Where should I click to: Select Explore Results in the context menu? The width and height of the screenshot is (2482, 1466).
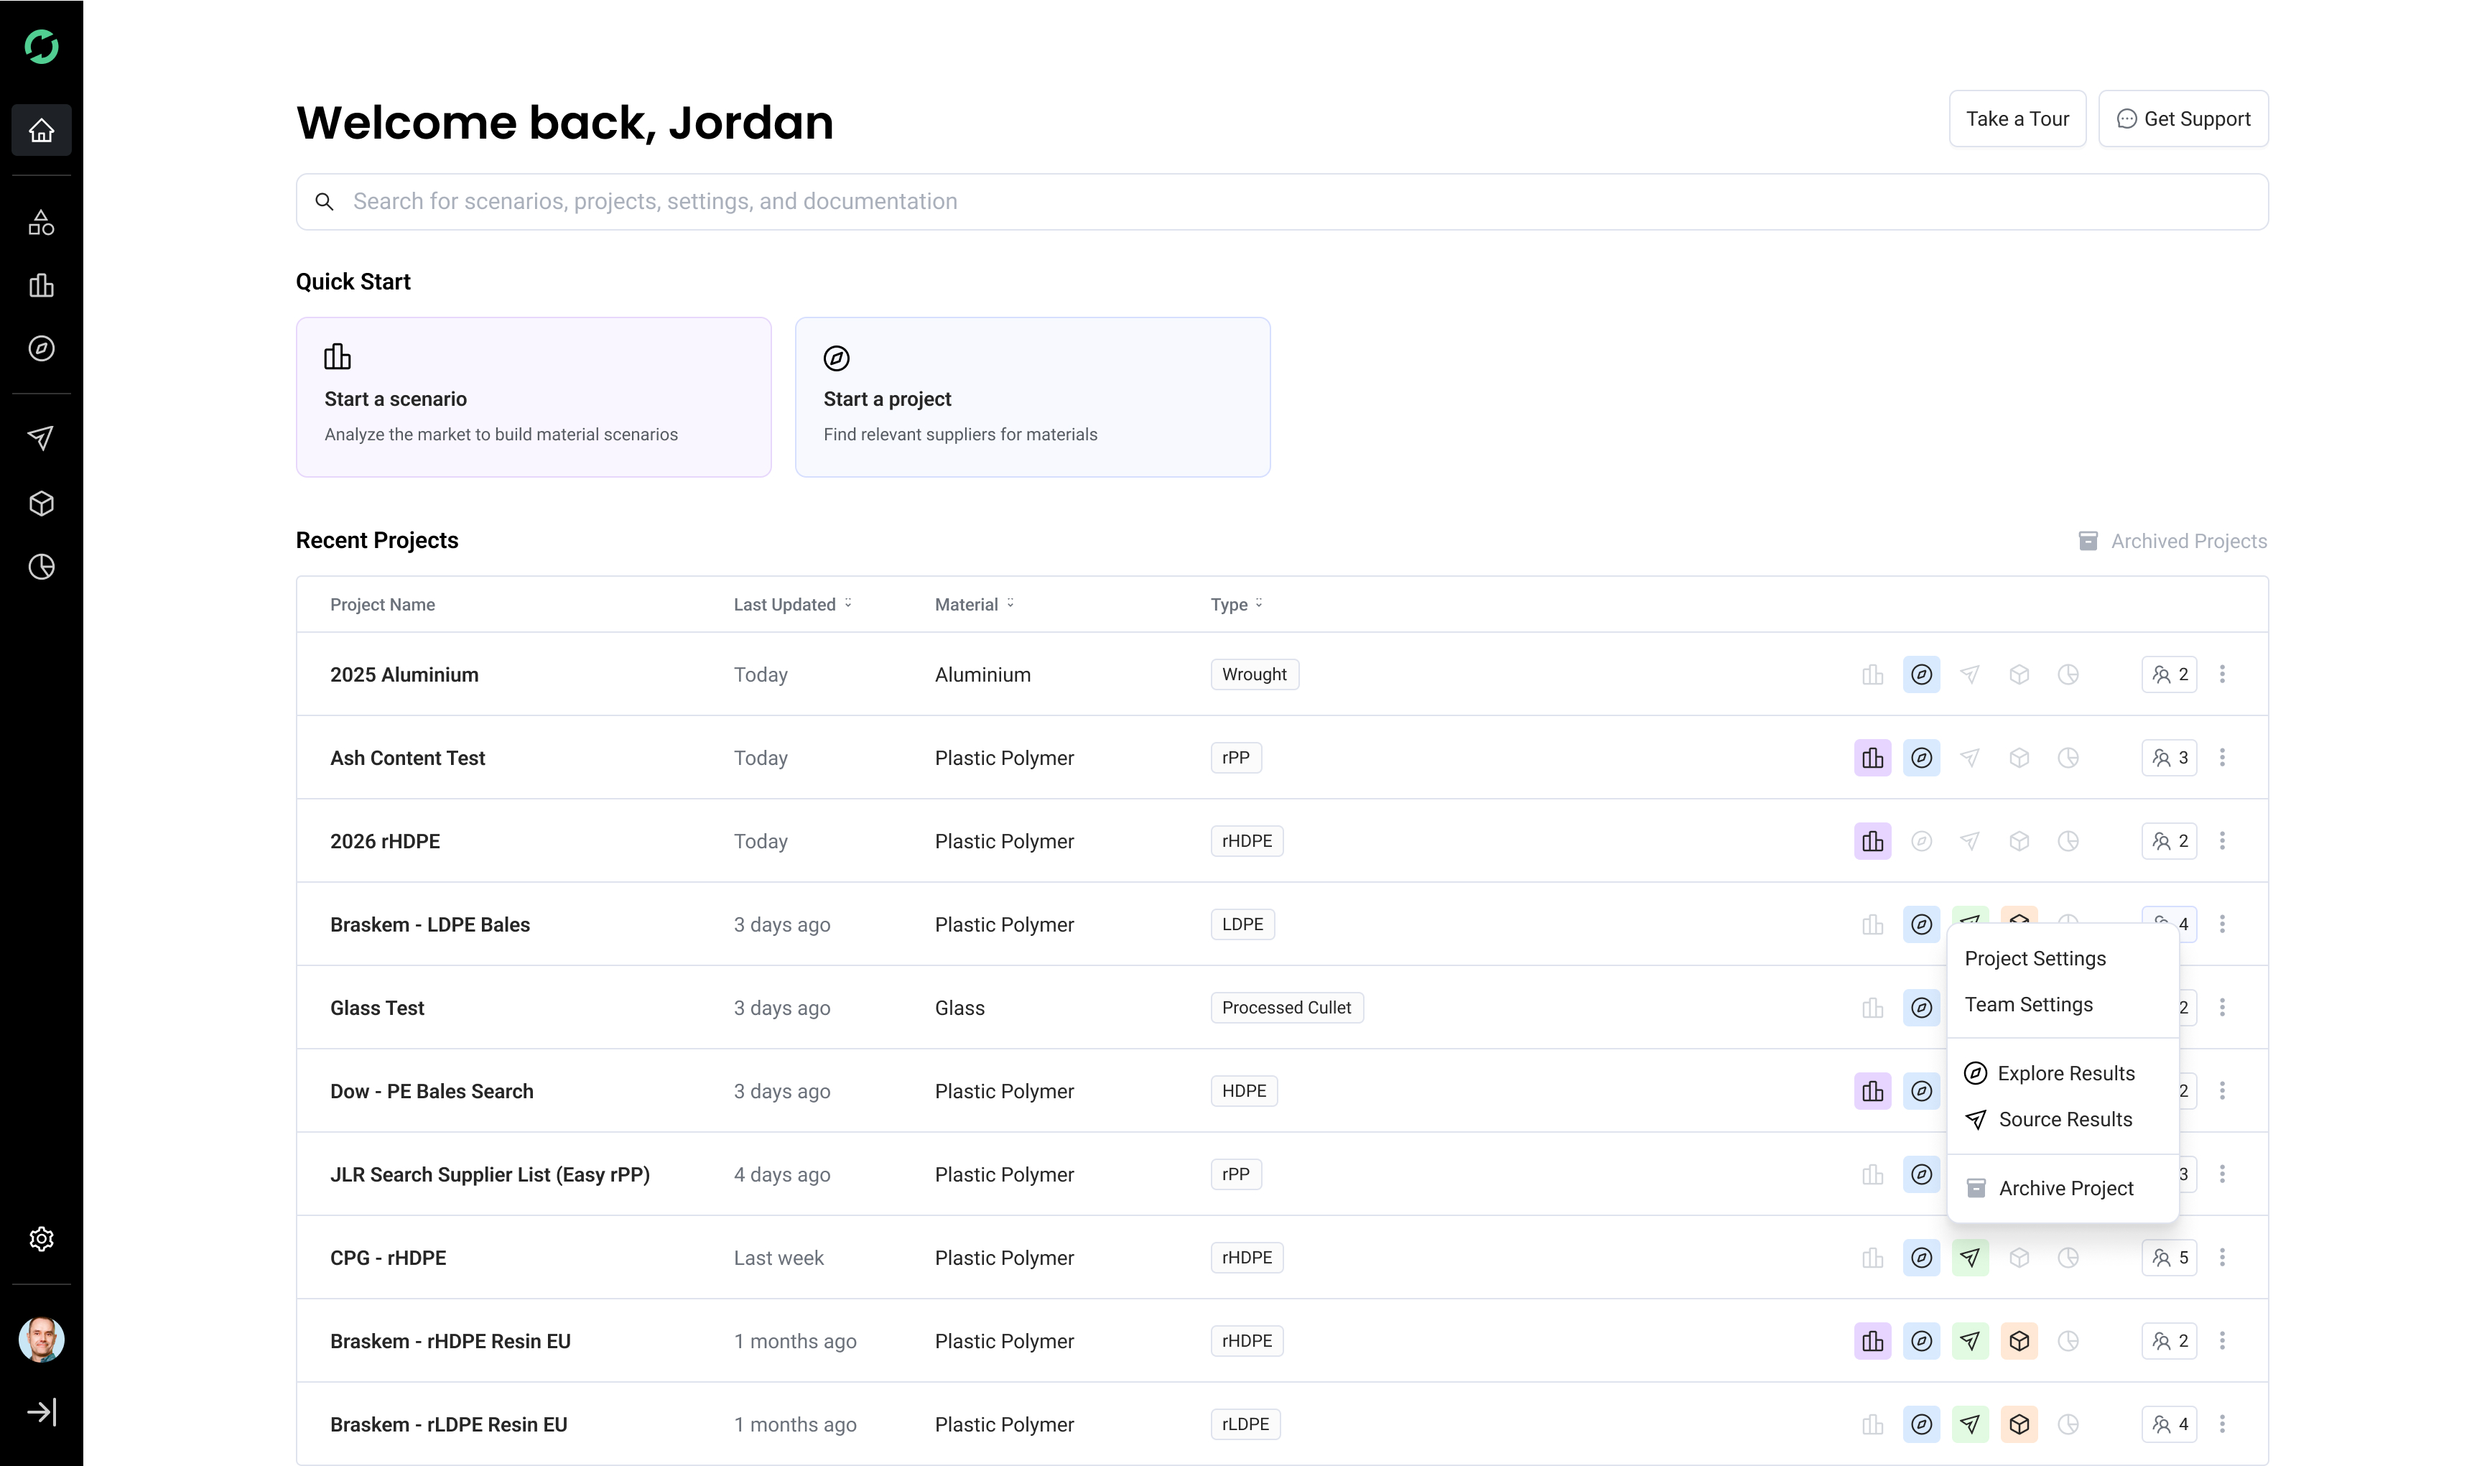click(2065, 1074)
